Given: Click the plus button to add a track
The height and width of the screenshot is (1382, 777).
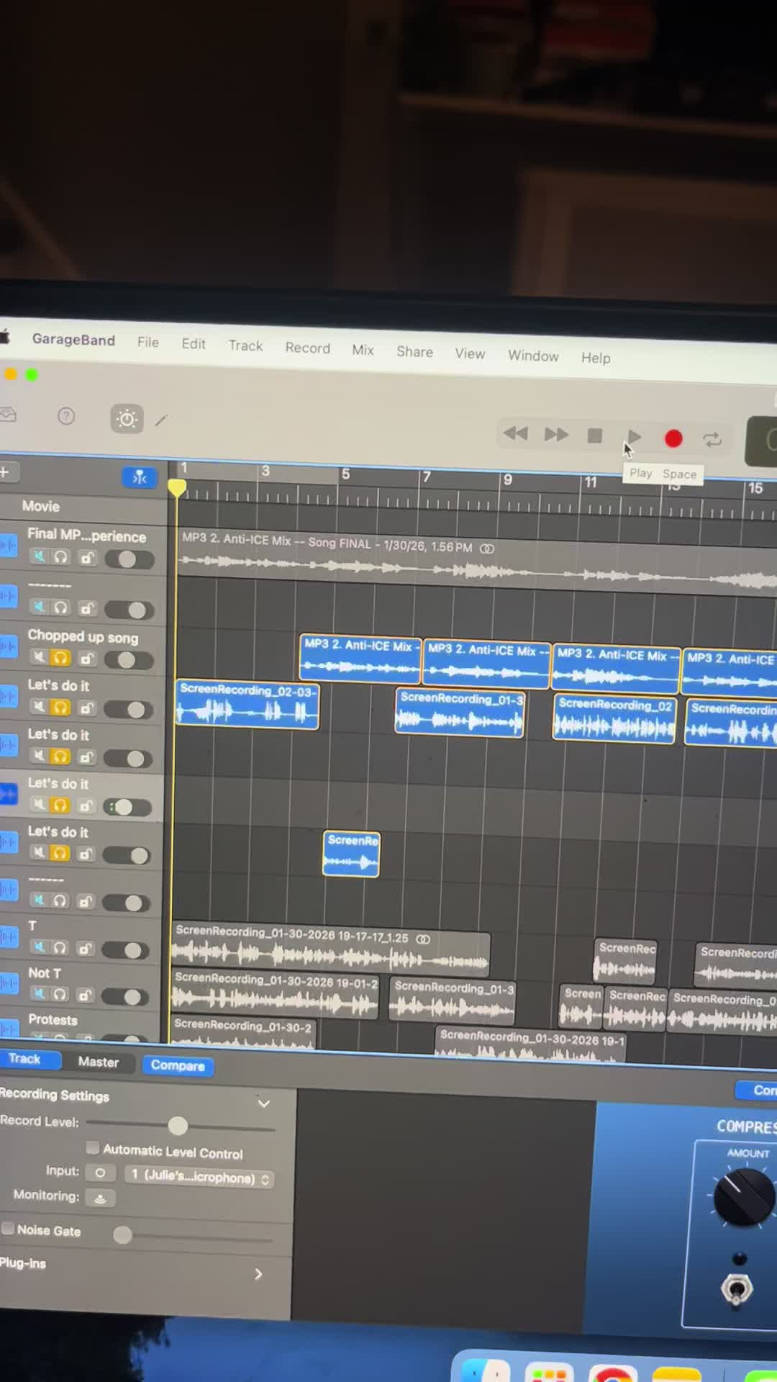Looking at the screenshot, I should (4, 472).
